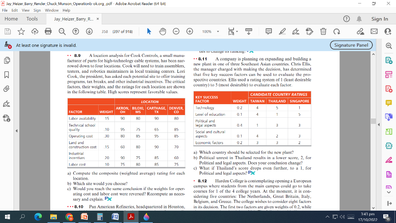Open Comment tool in right pane
The width and height of the screenshot is (396, 223).
coord(389,103)
